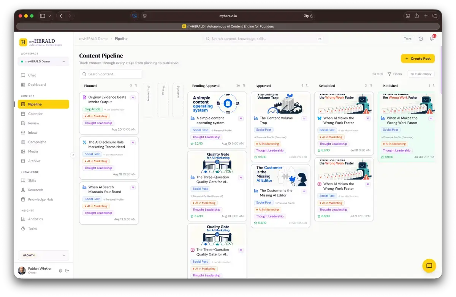Open a new browser tab with plus
The width and height of the screenshot is (456, 297).
click(426, 16)
